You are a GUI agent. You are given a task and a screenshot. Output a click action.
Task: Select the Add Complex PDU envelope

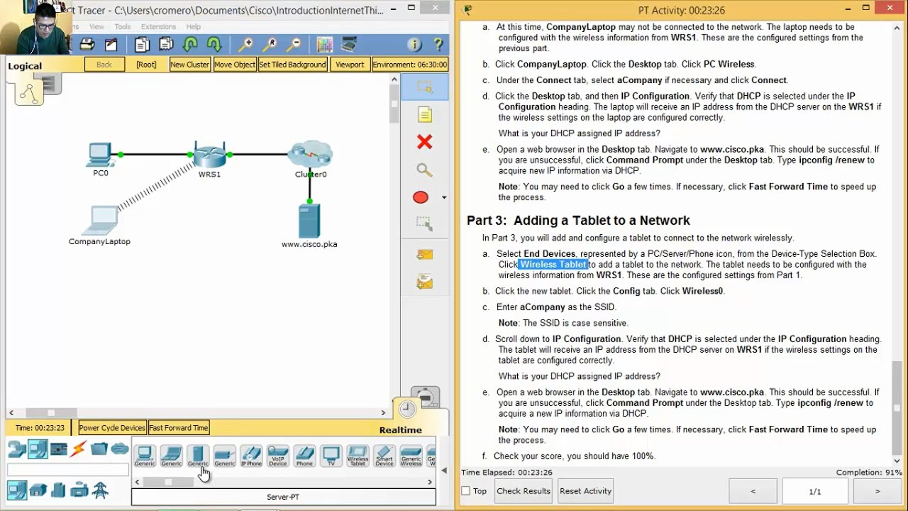pos(424,282)
